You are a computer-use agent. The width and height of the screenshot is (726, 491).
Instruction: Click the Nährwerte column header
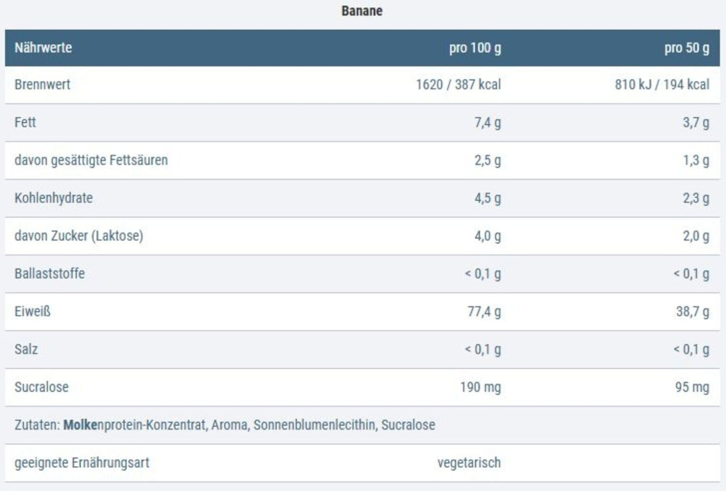coord(43,48)
